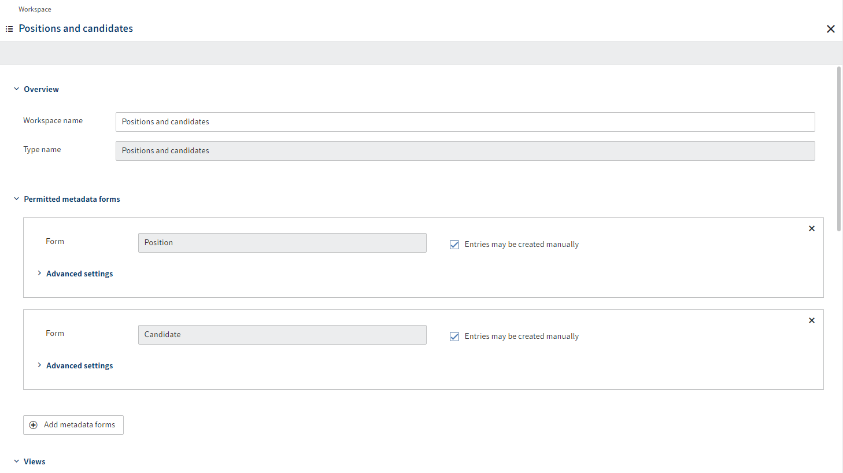
Task: Click the plus icon inside Add metadata forms
Action: coord(34,425)
